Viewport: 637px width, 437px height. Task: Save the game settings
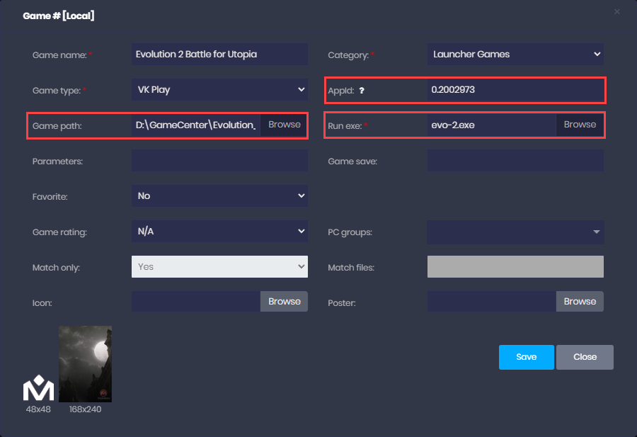click(x=526, y=357)
